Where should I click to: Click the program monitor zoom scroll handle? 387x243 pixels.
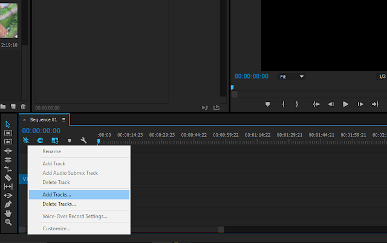[x=235, y=94]
